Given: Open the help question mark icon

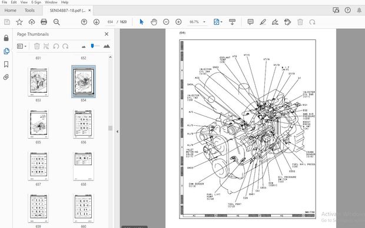Looking at the screenshot, I should click(347, 10).
